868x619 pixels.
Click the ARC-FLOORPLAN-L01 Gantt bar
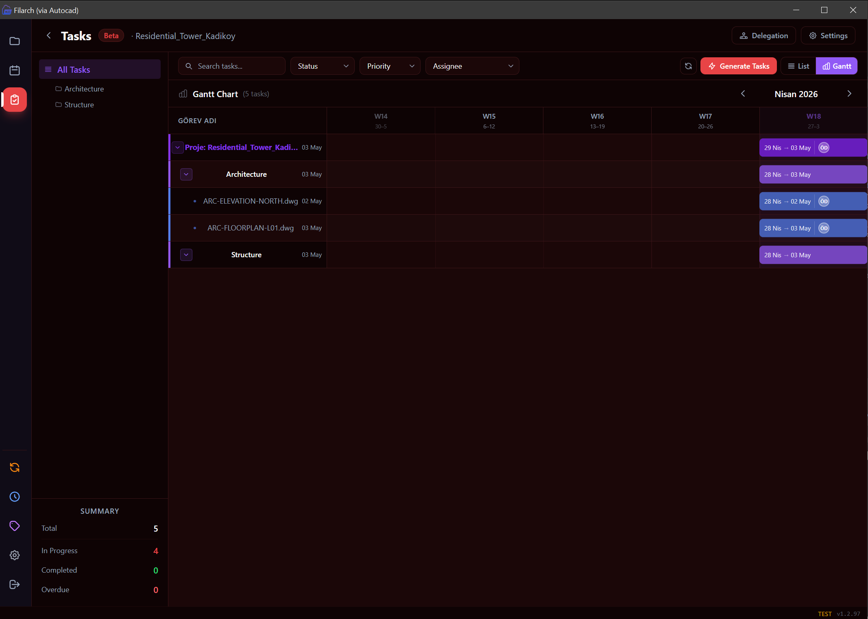click(813, 228)
